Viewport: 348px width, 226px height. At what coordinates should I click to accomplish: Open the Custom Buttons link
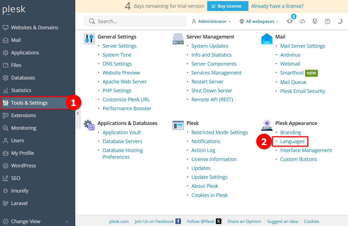pos(299,159)
